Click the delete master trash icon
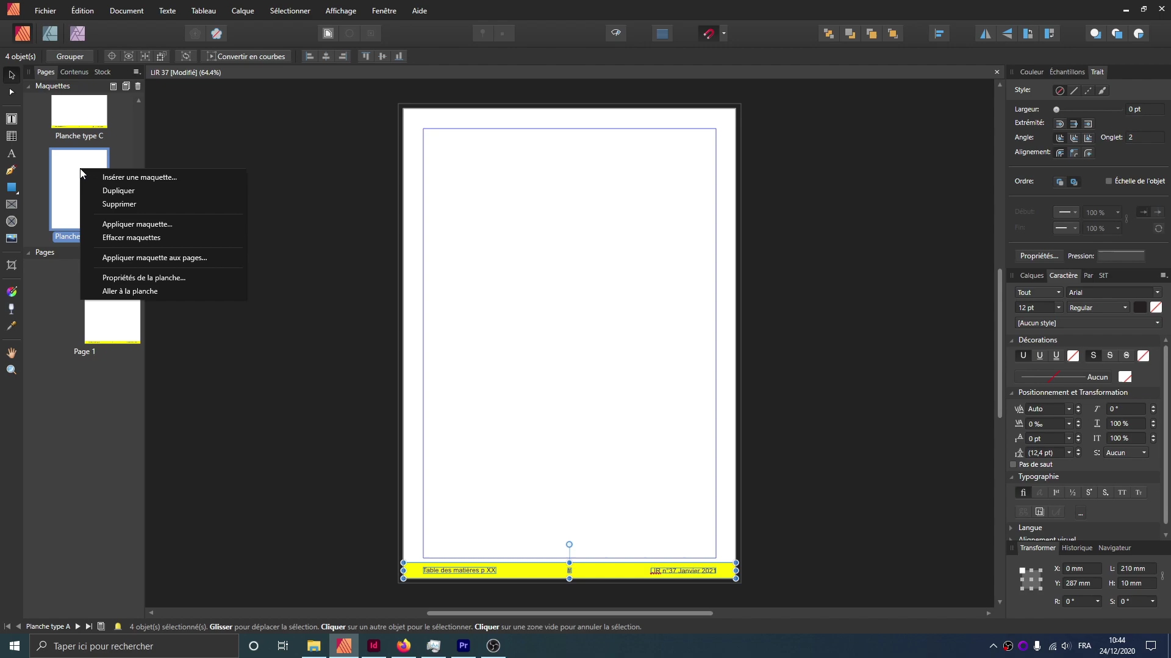 tap(138, 86)
